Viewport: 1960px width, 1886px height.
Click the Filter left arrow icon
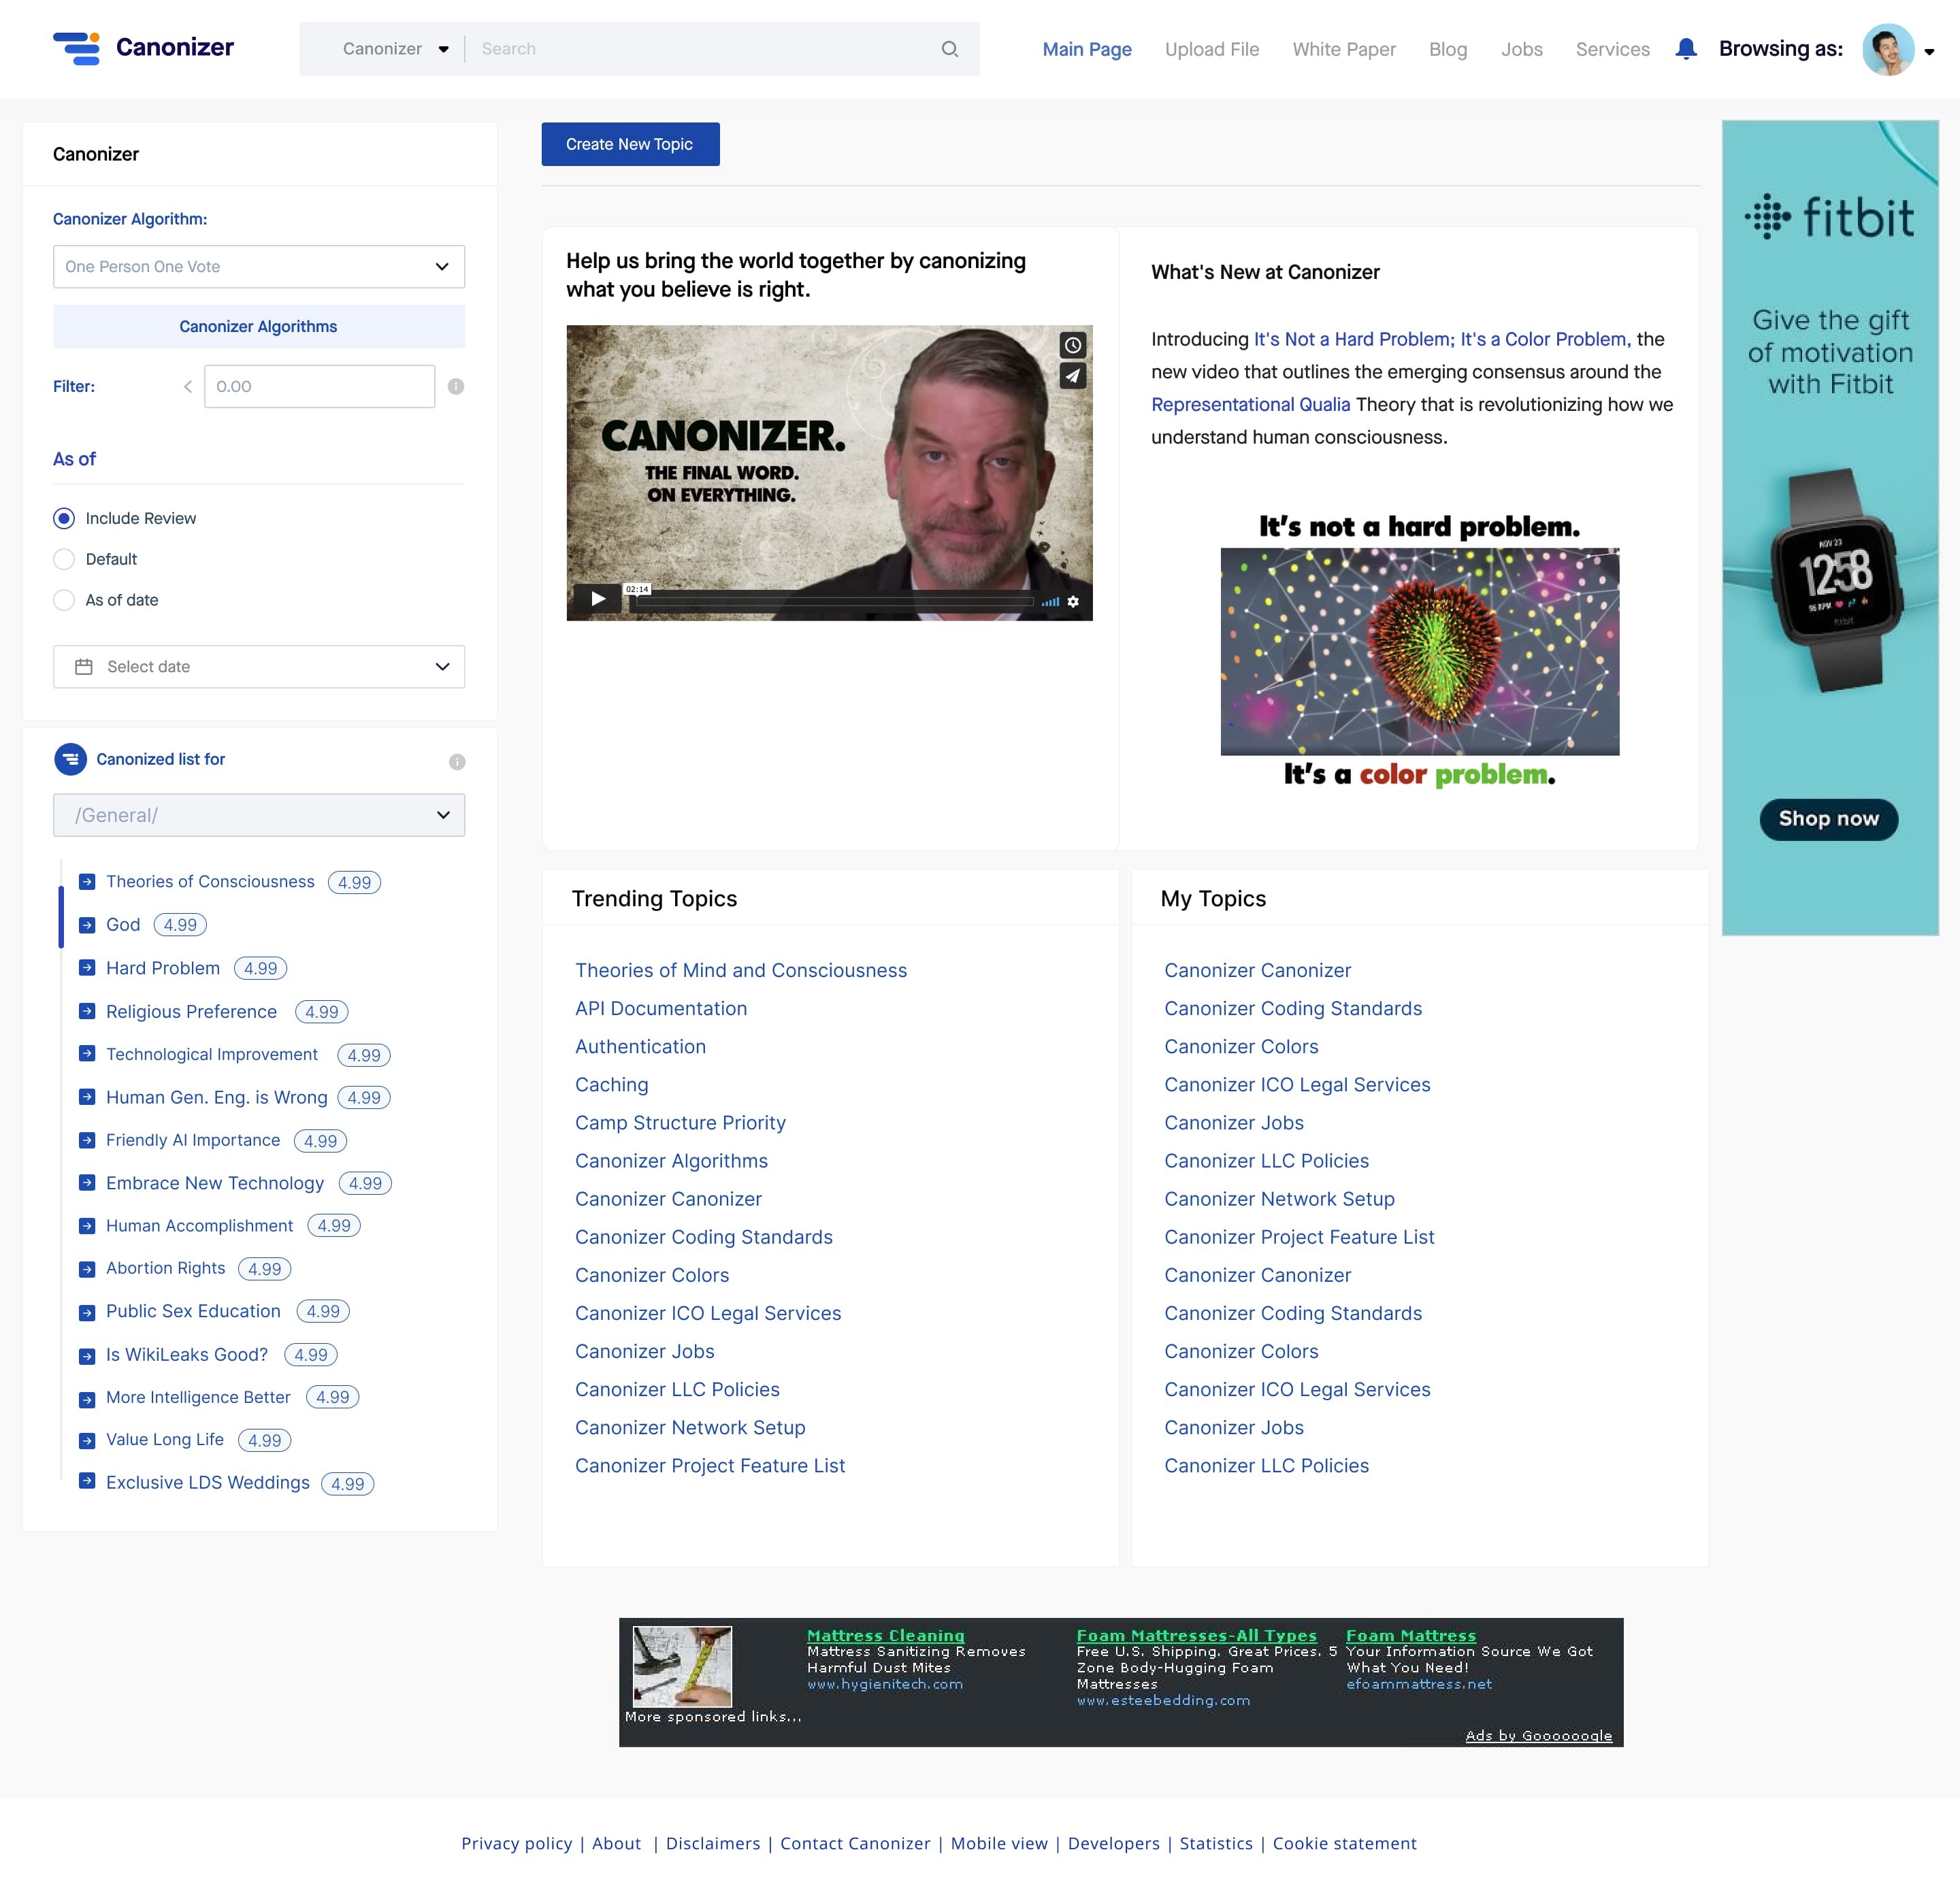(187, 386)
